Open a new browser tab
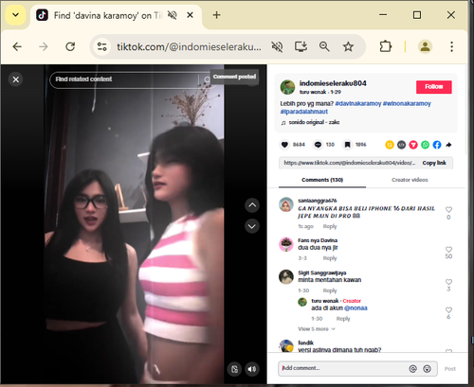This screenshot has height=387, width=474. (216, 15)
